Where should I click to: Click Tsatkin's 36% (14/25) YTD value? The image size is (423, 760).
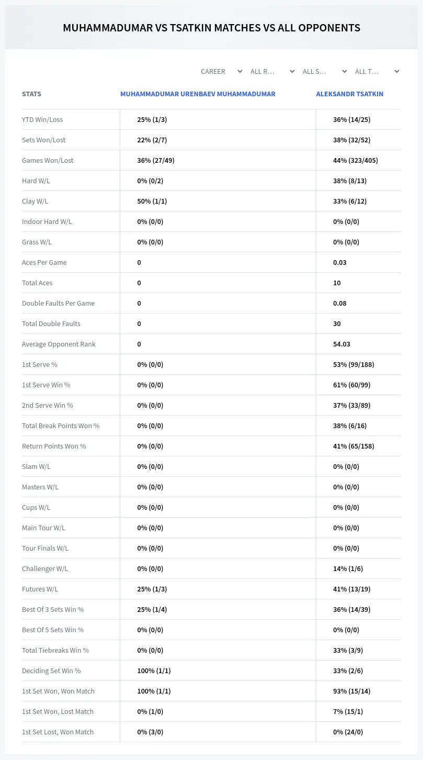click(x=352, y=119)
